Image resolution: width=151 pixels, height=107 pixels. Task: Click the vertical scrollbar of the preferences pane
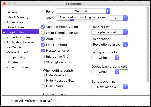[x=148, y=45]
